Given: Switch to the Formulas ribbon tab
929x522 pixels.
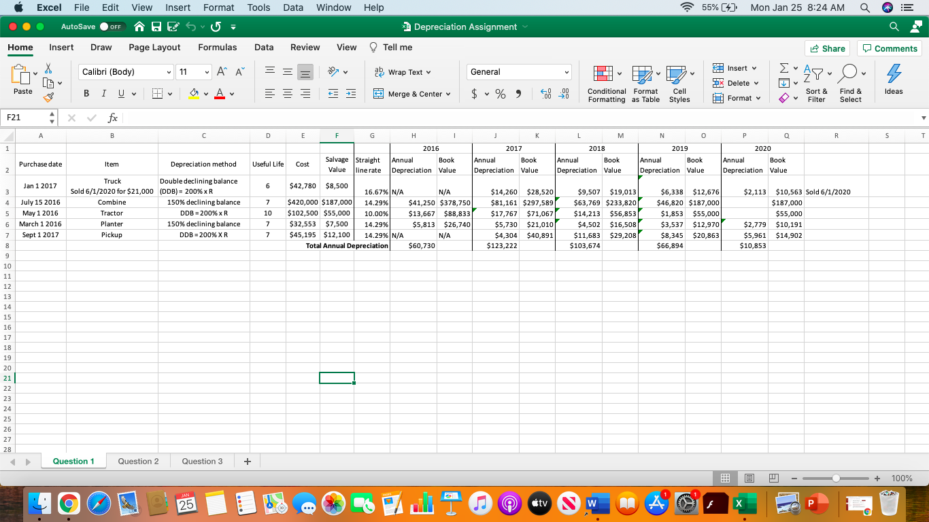Looking at the screenshot, I should (218, 47).
